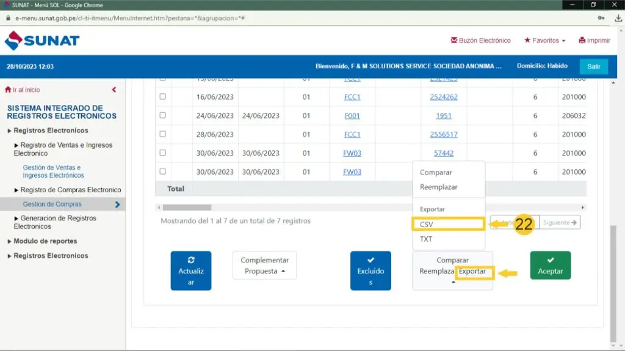
Task: Click the SUNAT logo
Action: [x=42, y=41]
